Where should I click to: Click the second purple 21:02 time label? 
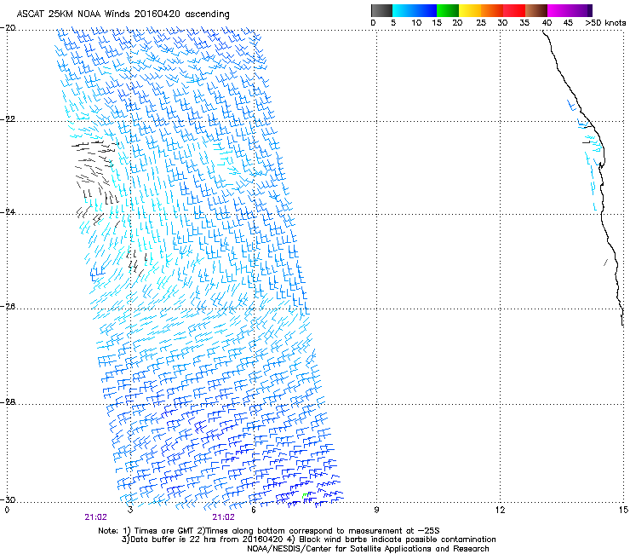point(223,517)
